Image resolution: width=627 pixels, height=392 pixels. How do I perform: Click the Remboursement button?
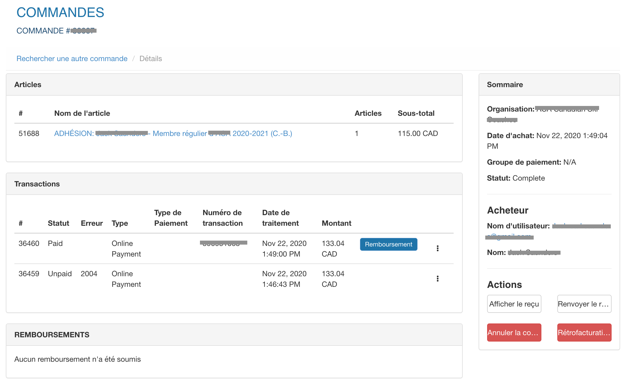(x=388, y=244)
